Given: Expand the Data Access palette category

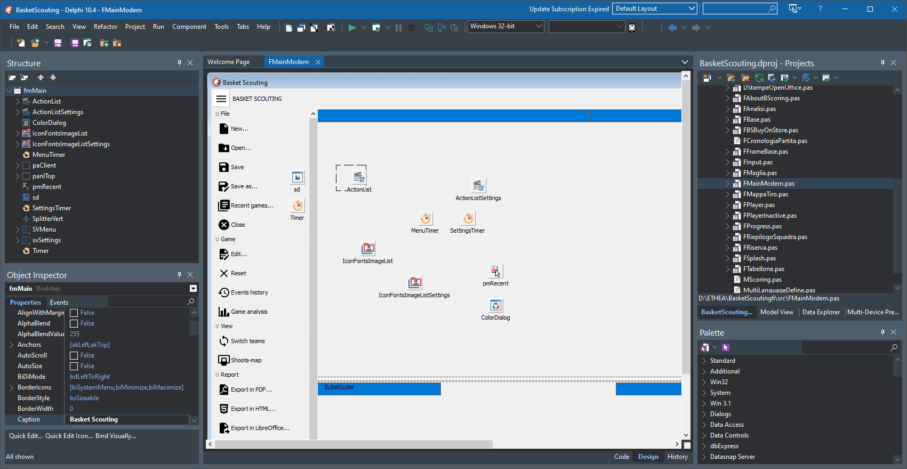Looking at the screenshot, I should 704,425.
